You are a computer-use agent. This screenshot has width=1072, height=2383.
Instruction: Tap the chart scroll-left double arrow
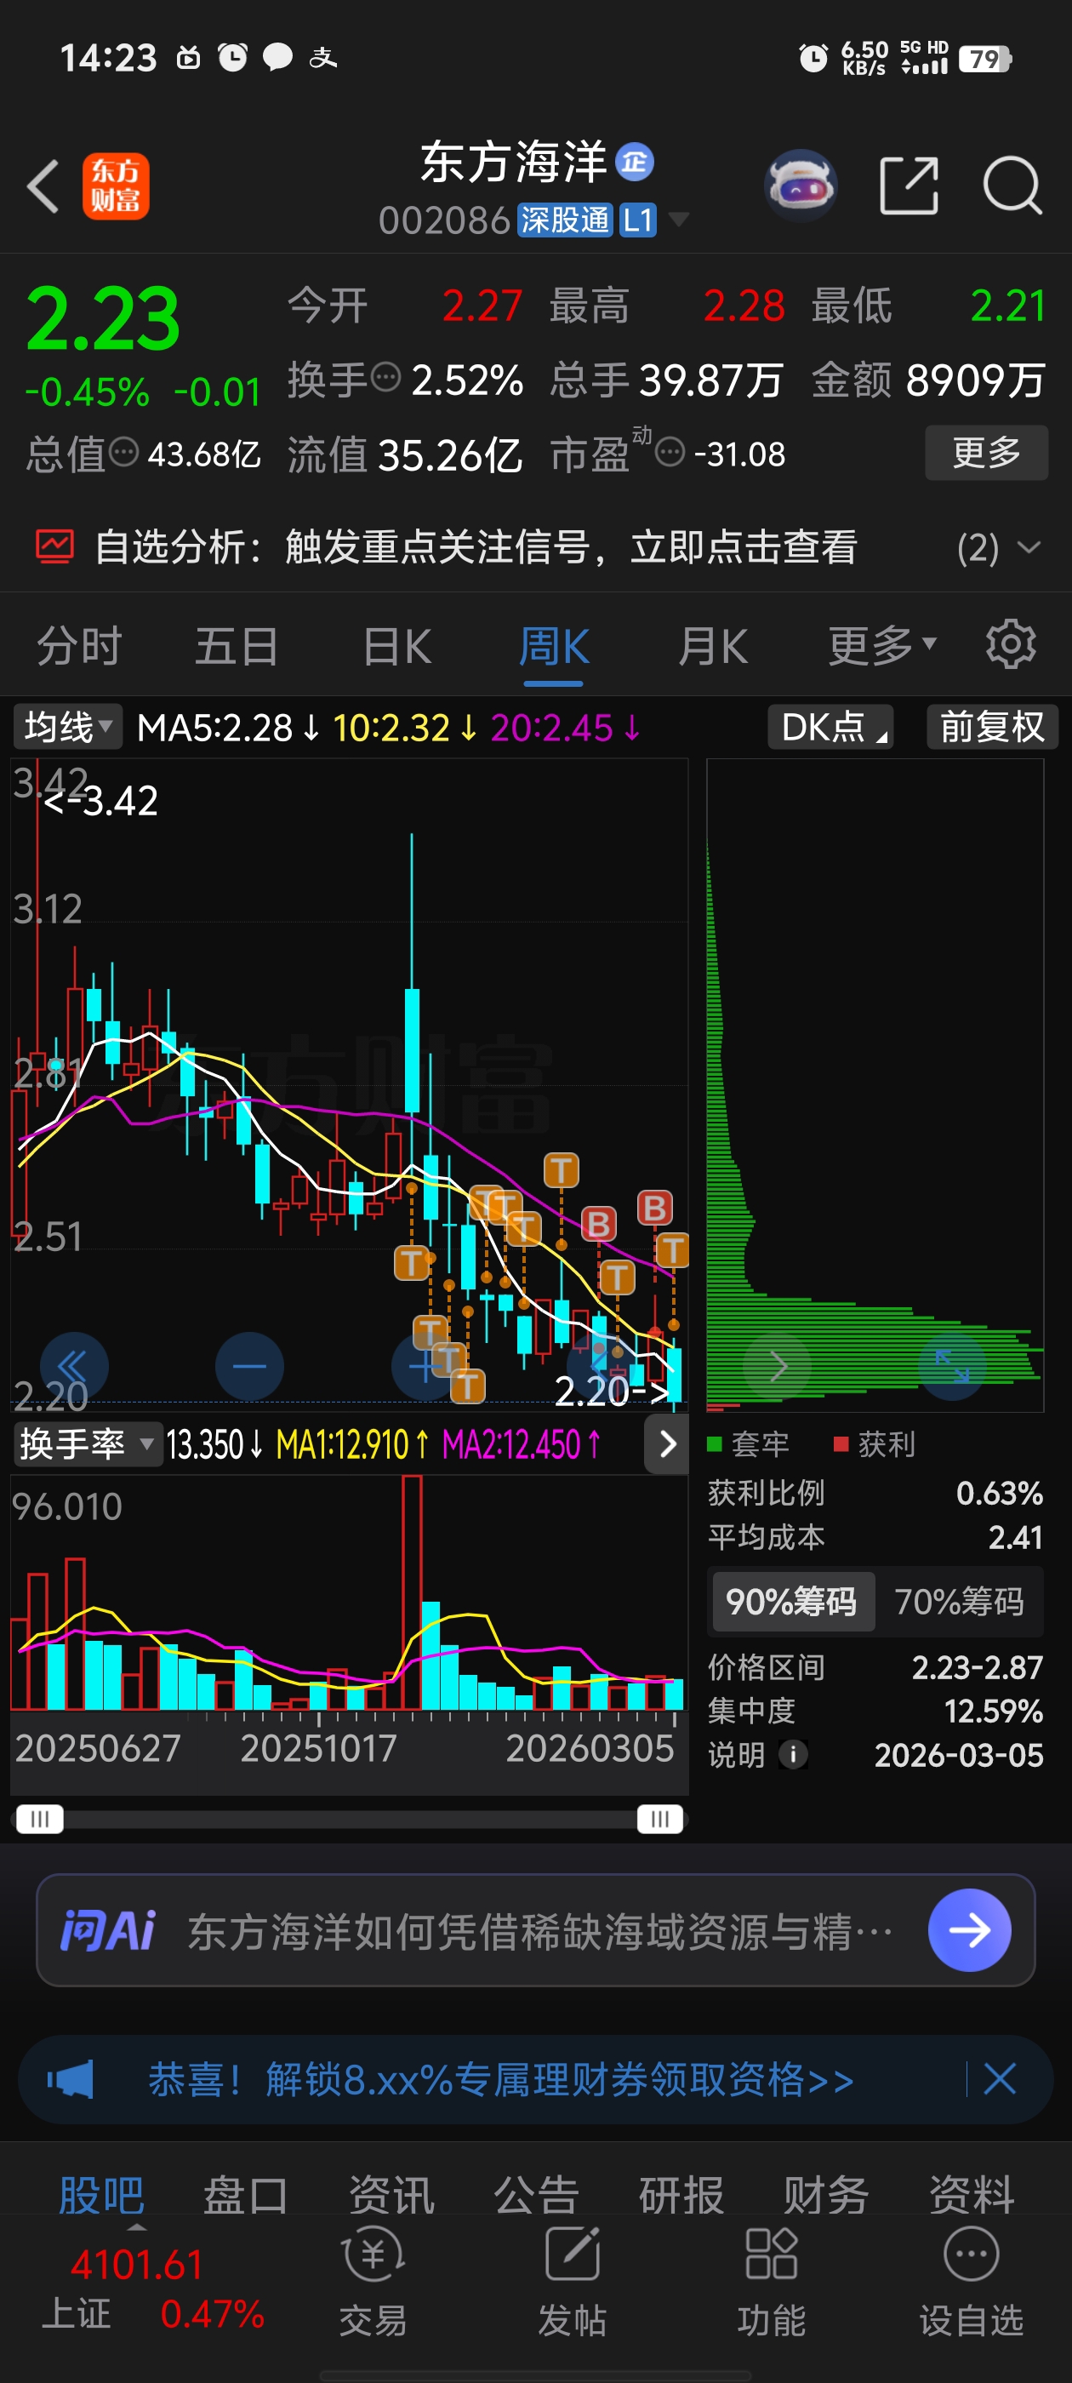(x=74, y=1366)
